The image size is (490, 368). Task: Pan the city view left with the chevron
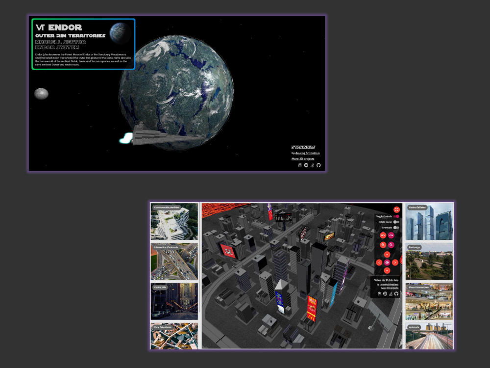pos(379,263)
